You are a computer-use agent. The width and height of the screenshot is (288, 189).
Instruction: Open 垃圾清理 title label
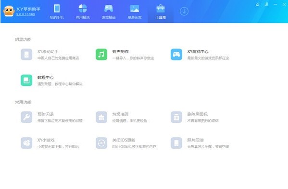coord(120,114)
